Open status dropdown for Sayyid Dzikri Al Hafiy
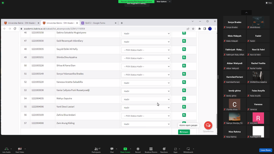 [x=146, y=50]
